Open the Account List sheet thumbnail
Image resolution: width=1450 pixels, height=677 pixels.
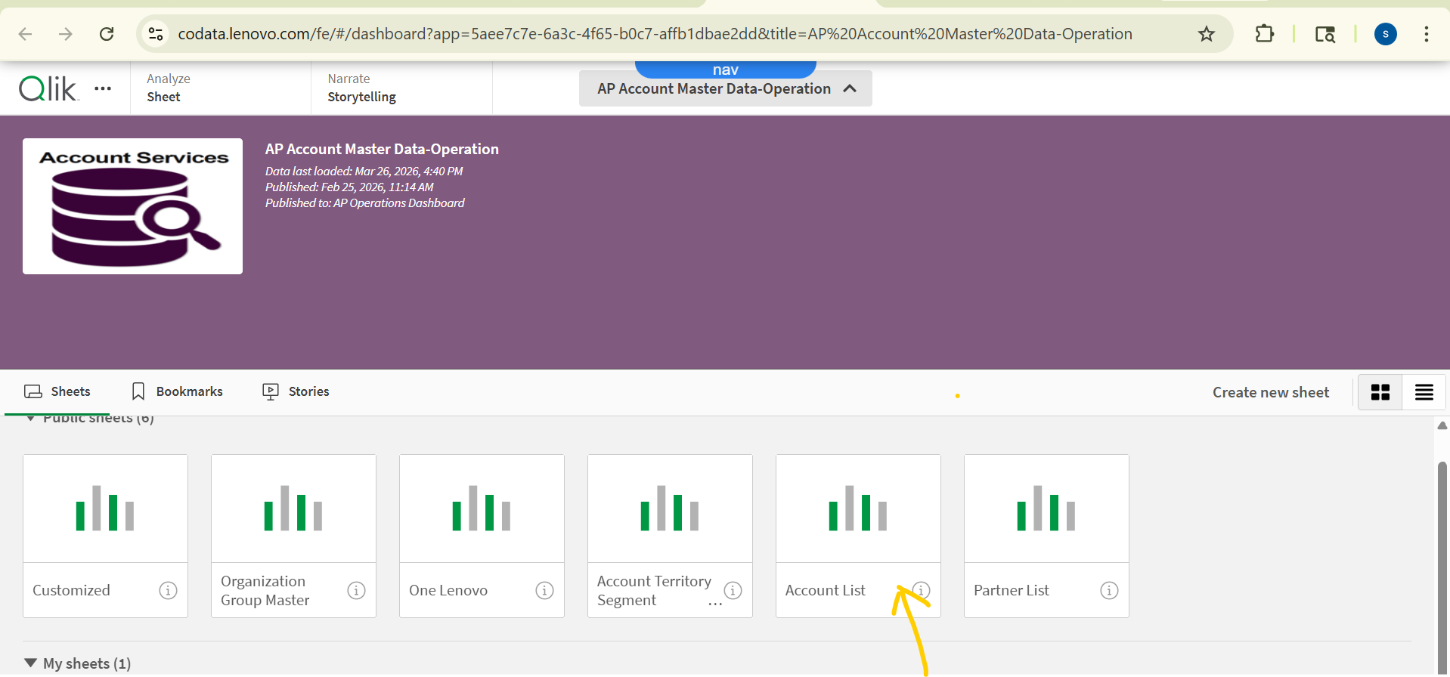(x=858, y=509)
